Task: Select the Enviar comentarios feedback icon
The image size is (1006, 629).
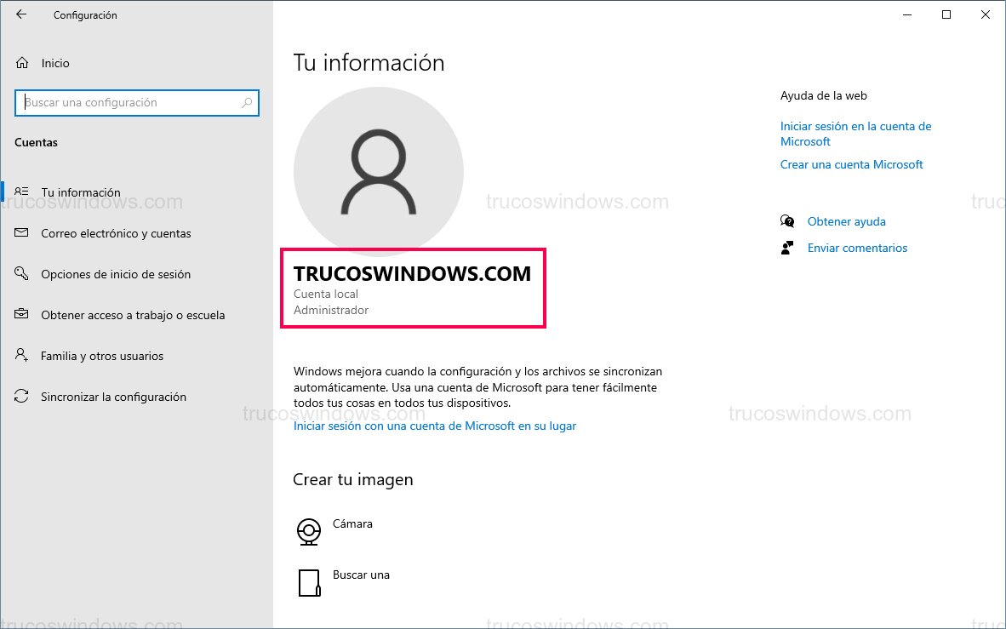Action: [x=787, y=248]
